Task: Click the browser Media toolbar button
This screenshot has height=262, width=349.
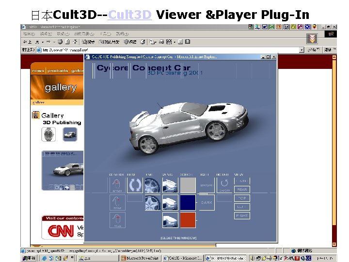Action: [130, 42]
